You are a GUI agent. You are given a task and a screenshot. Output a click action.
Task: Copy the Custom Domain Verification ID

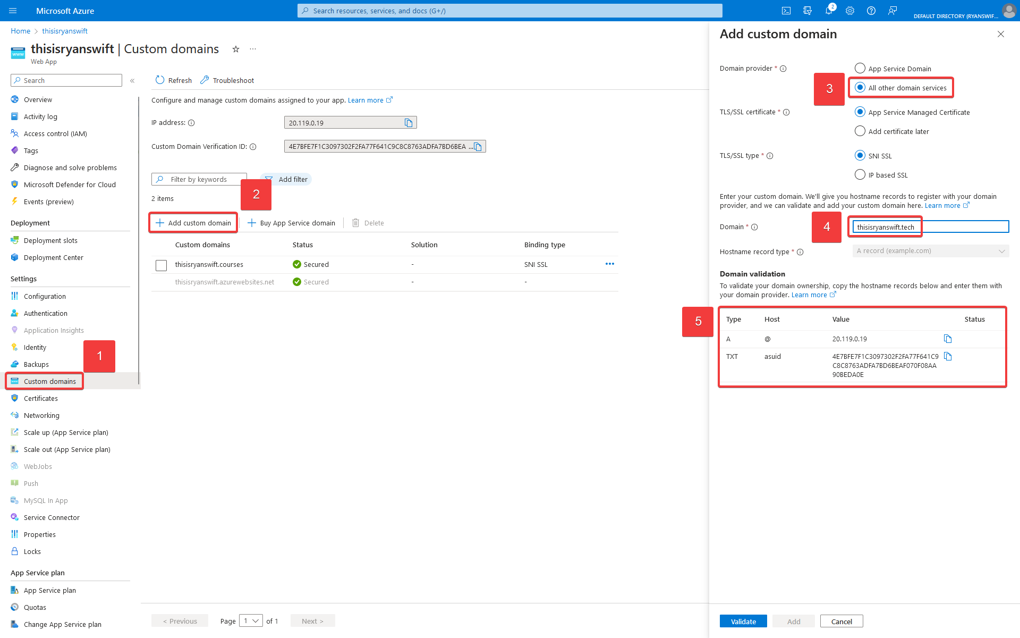point(478,147)
